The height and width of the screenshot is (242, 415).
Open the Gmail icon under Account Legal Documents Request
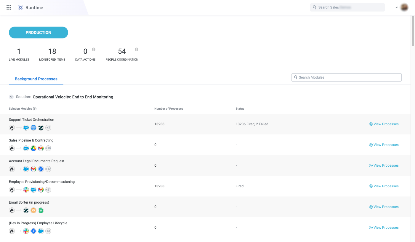[x=33, y=169]
